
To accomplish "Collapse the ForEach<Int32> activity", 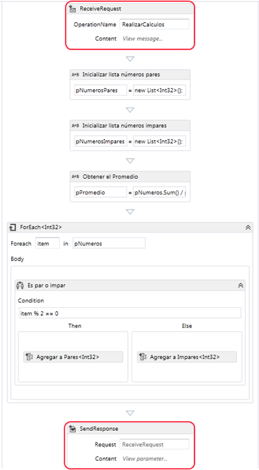I will (248, 228).
